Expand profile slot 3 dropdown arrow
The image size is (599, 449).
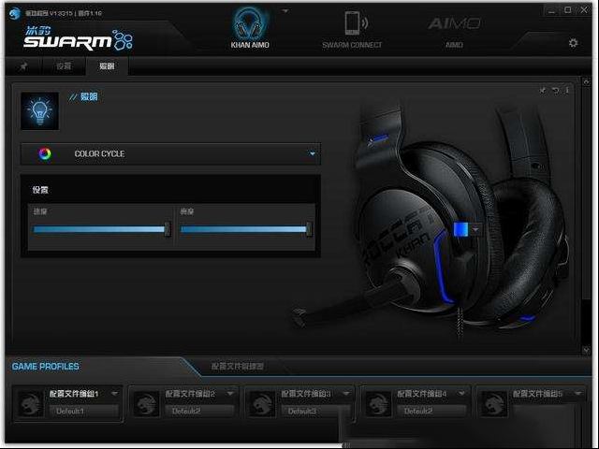[346, 393]
